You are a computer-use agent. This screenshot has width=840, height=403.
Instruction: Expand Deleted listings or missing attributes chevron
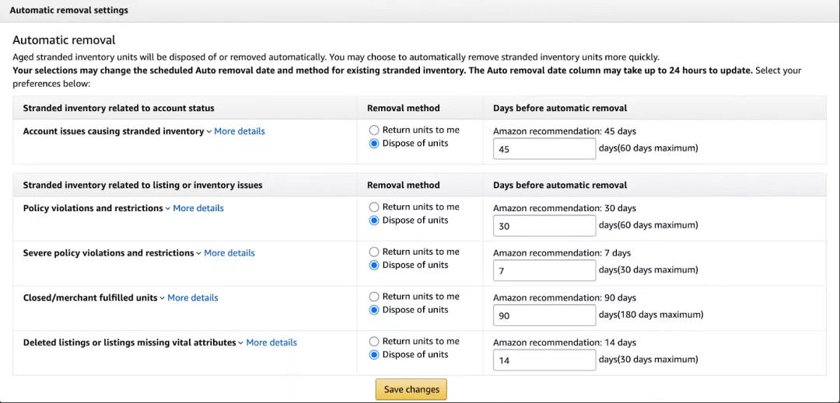pyautogui.click(x=241, y=343)
